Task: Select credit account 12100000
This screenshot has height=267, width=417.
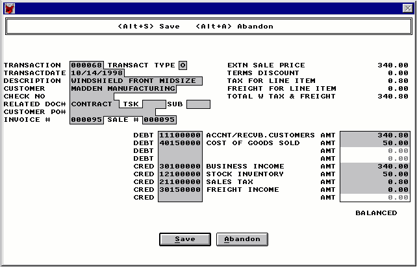Action: click(180, 174)
